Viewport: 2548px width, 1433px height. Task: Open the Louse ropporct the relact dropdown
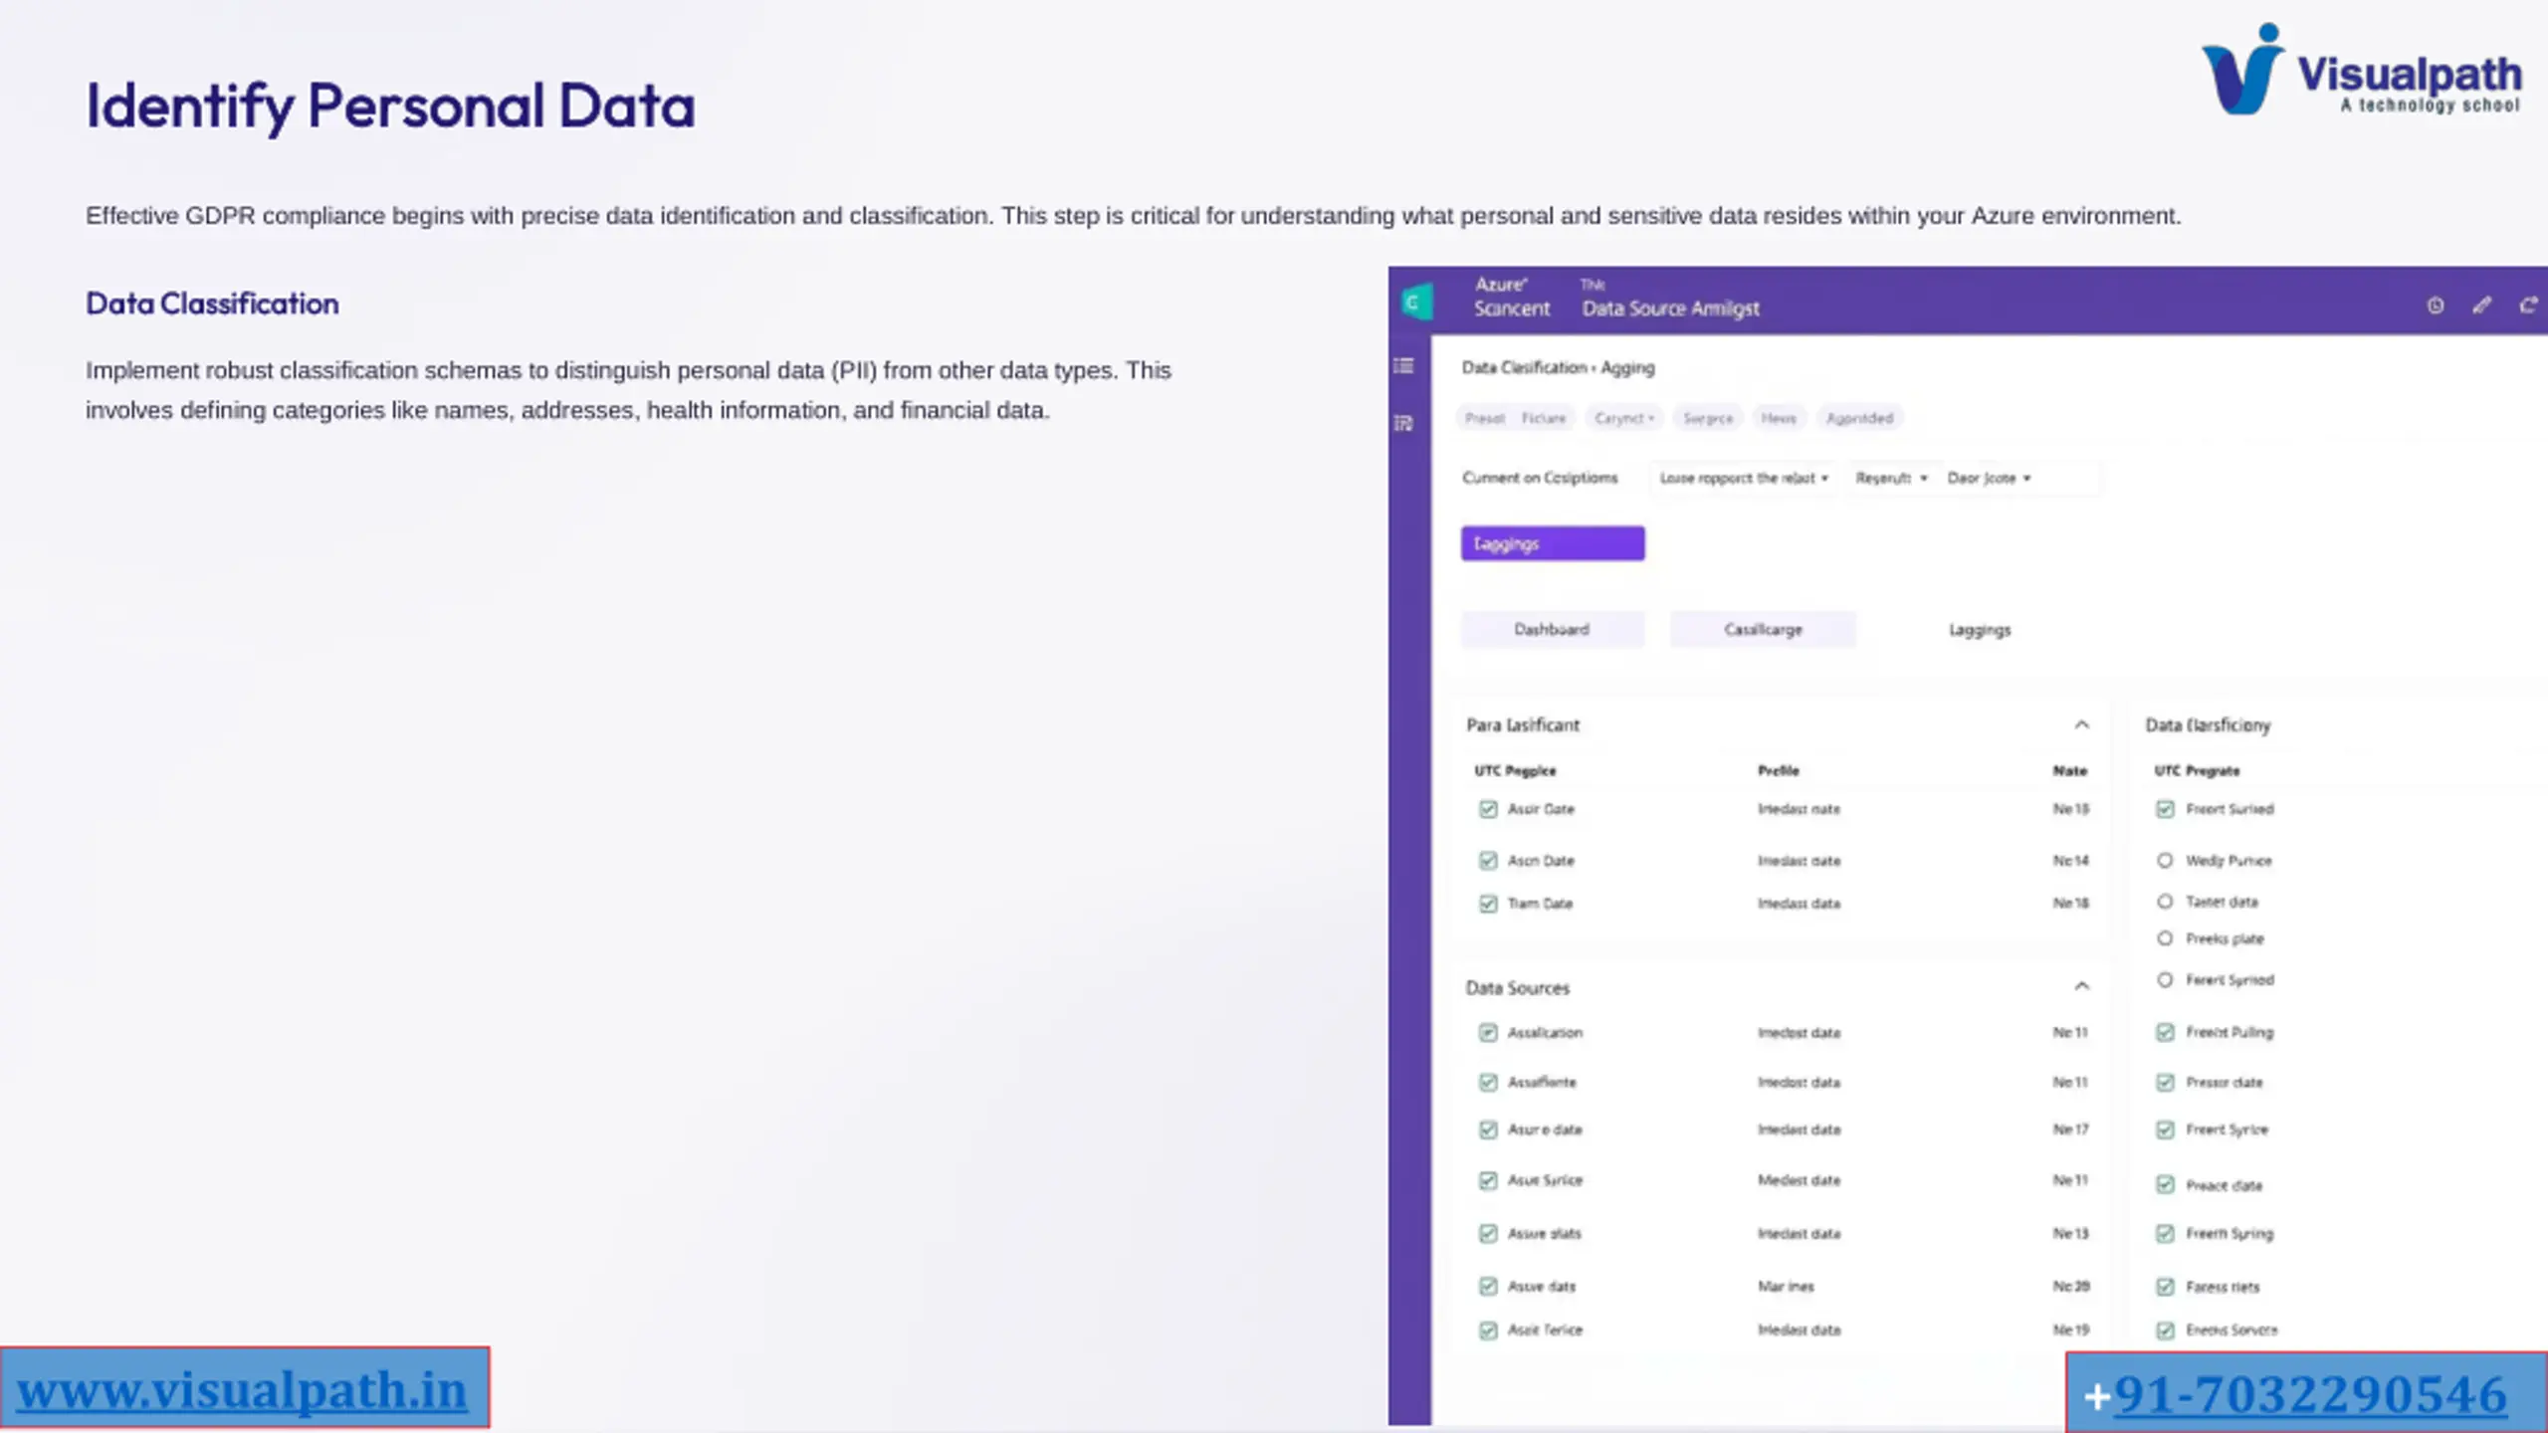click(1744, 479)
